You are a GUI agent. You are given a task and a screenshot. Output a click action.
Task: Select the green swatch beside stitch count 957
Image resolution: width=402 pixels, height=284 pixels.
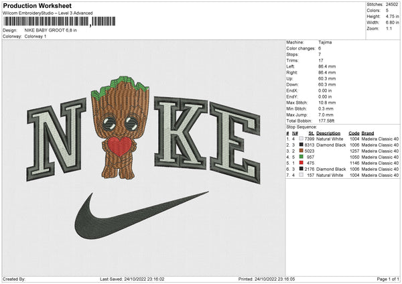(x=301, y=157)
